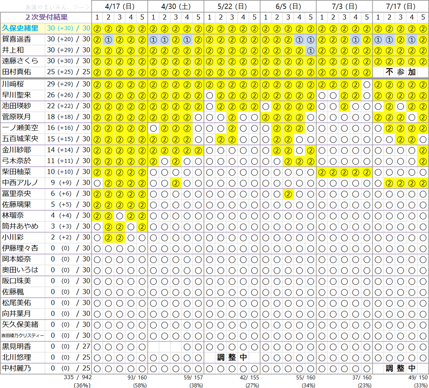Click the score 30 (+20) / 30
The image size is (429, 388).
pos(69,39)
